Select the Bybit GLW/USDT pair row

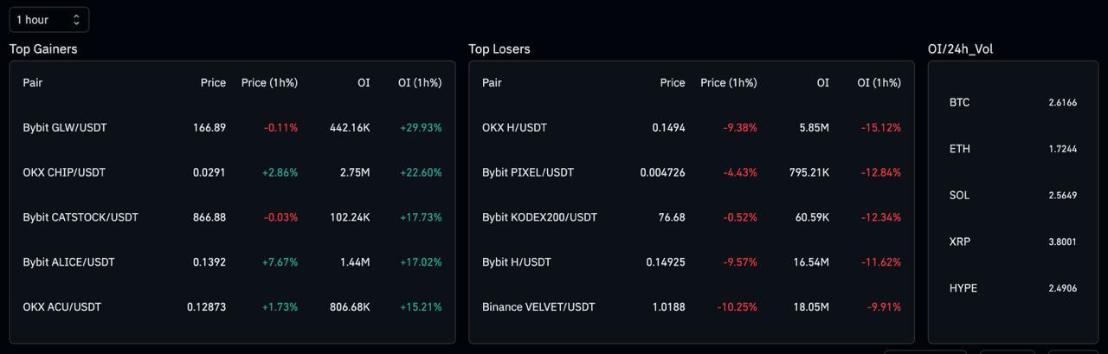click(x=232, y=127)
